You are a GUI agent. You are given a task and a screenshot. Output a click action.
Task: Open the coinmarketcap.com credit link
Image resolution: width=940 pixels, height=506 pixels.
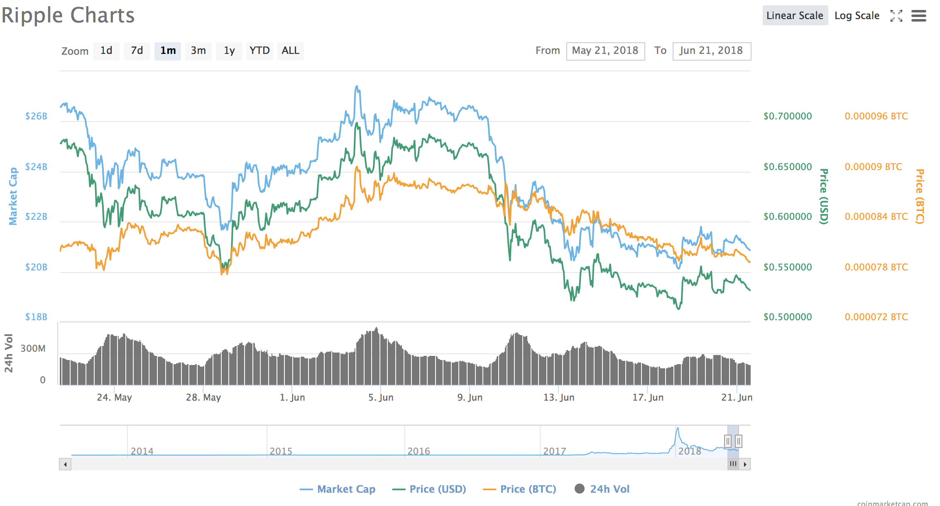coord(892,503)
